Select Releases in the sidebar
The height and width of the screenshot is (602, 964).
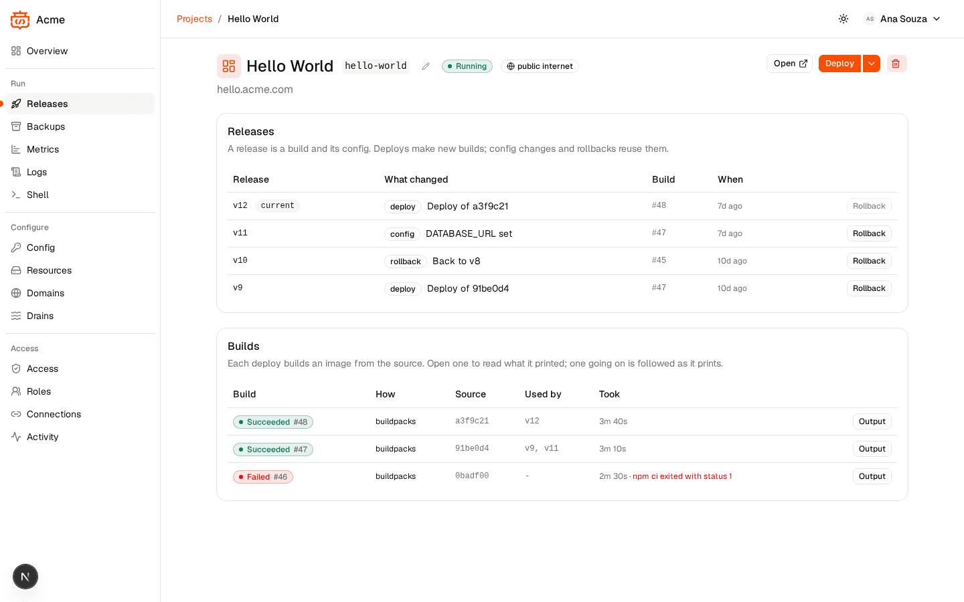click(80, 104)
